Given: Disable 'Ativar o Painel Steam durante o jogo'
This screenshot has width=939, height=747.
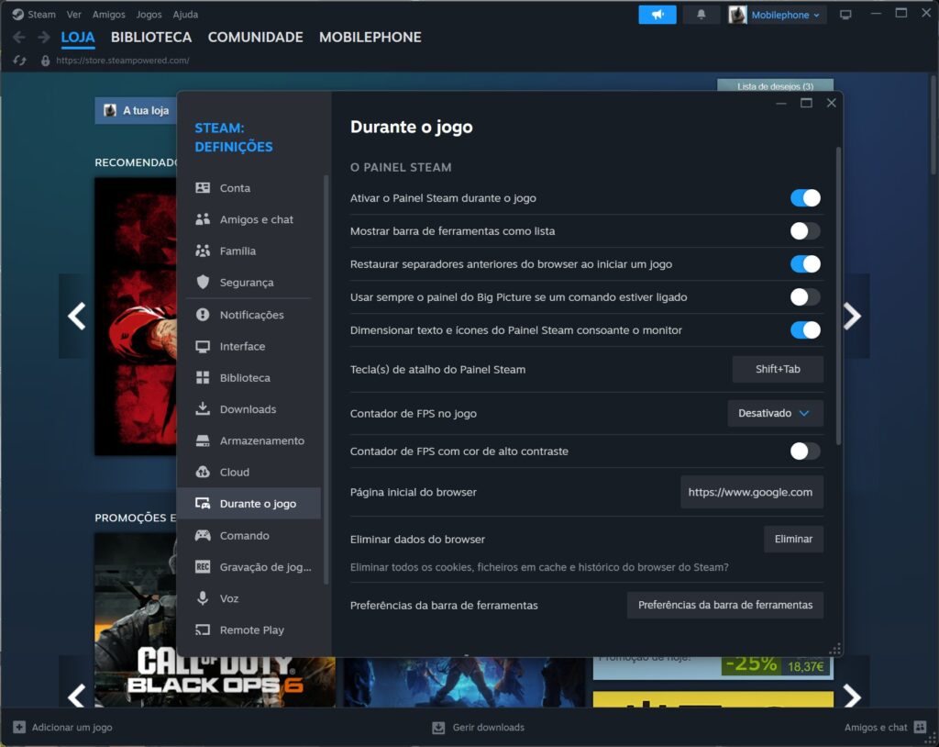Looking at the screenshot, I should coord(804,197).
